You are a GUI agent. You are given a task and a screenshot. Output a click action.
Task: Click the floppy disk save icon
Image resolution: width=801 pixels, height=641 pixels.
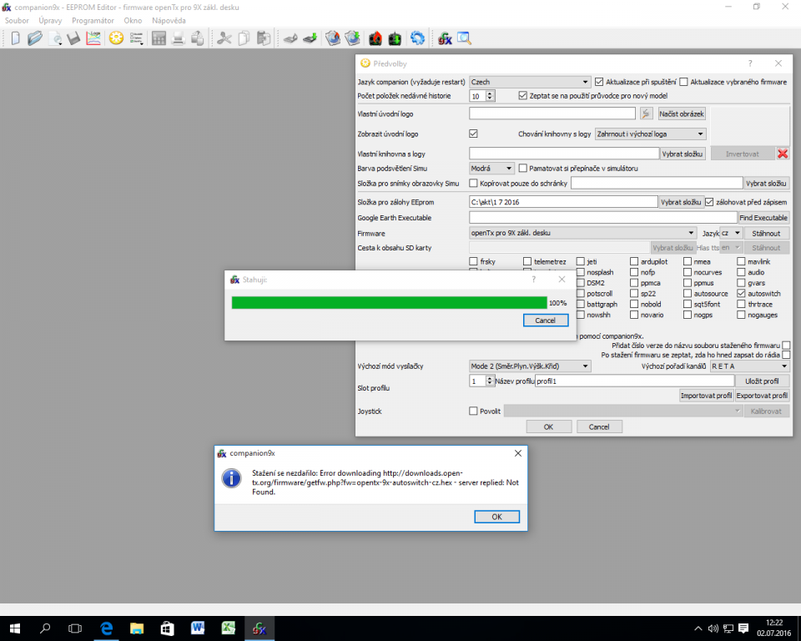pos(74,38)
